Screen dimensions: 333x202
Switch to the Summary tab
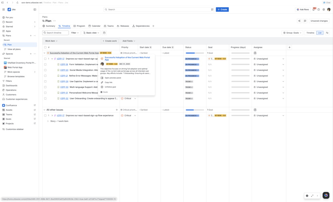click(49, 26)
